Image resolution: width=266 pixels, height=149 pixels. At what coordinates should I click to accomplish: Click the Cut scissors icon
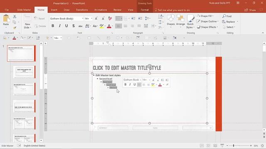pos(15,17)
